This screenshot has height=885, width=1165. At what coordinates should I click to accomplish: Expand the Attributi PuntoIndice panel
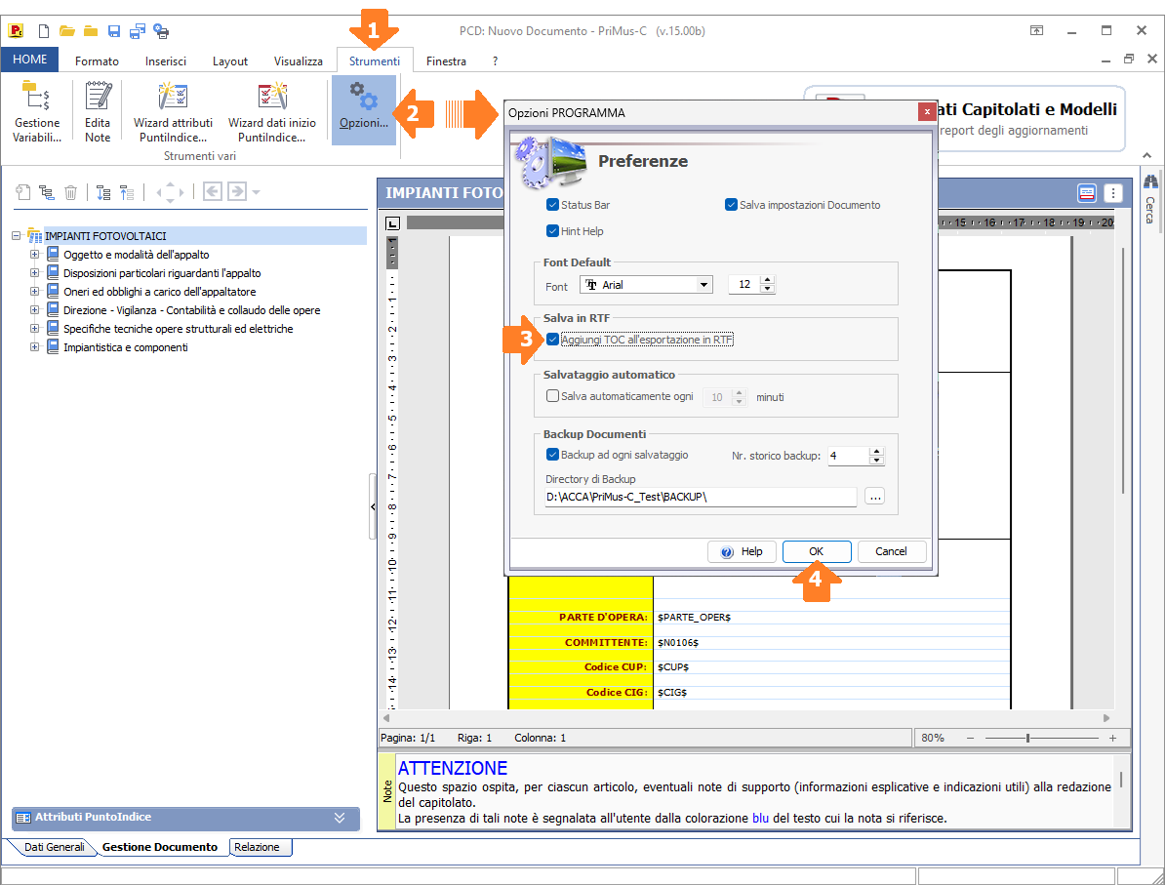[340, 818]
